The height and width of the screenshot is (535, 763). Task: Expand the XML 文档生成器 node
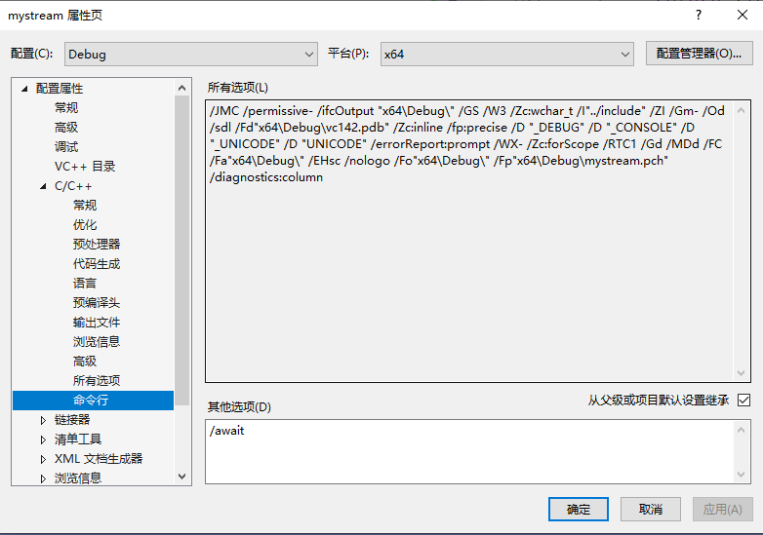[43, 459]
